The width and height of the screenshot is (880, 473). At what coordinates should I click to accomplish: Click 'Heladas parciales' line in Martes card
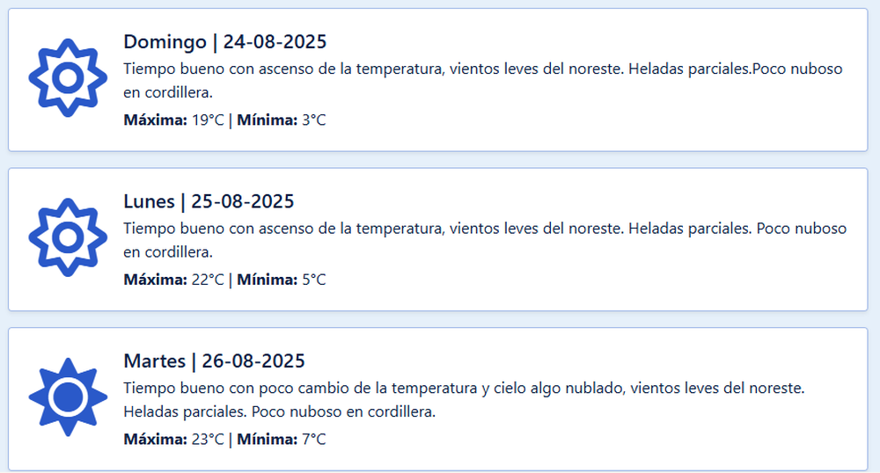[280, 412]
